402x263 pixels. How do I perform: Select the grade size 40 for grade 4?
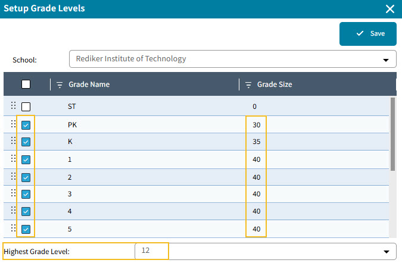256,211
